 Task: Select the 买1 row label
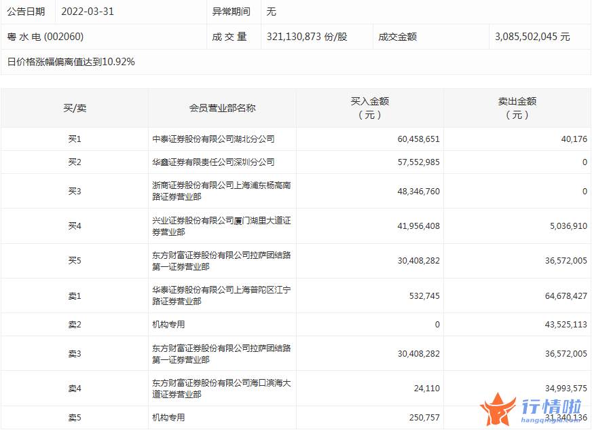tap(75, 139)
